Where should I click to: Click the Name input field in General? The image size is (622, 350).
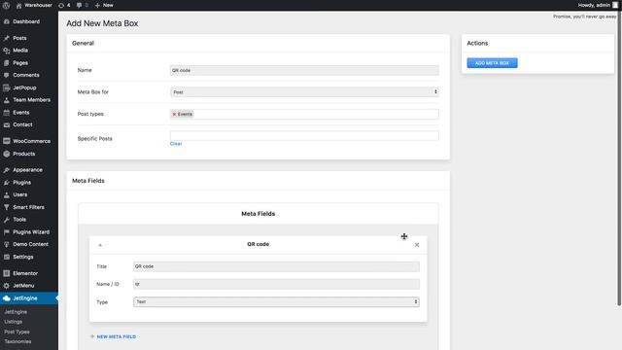(x=304, y=70)
